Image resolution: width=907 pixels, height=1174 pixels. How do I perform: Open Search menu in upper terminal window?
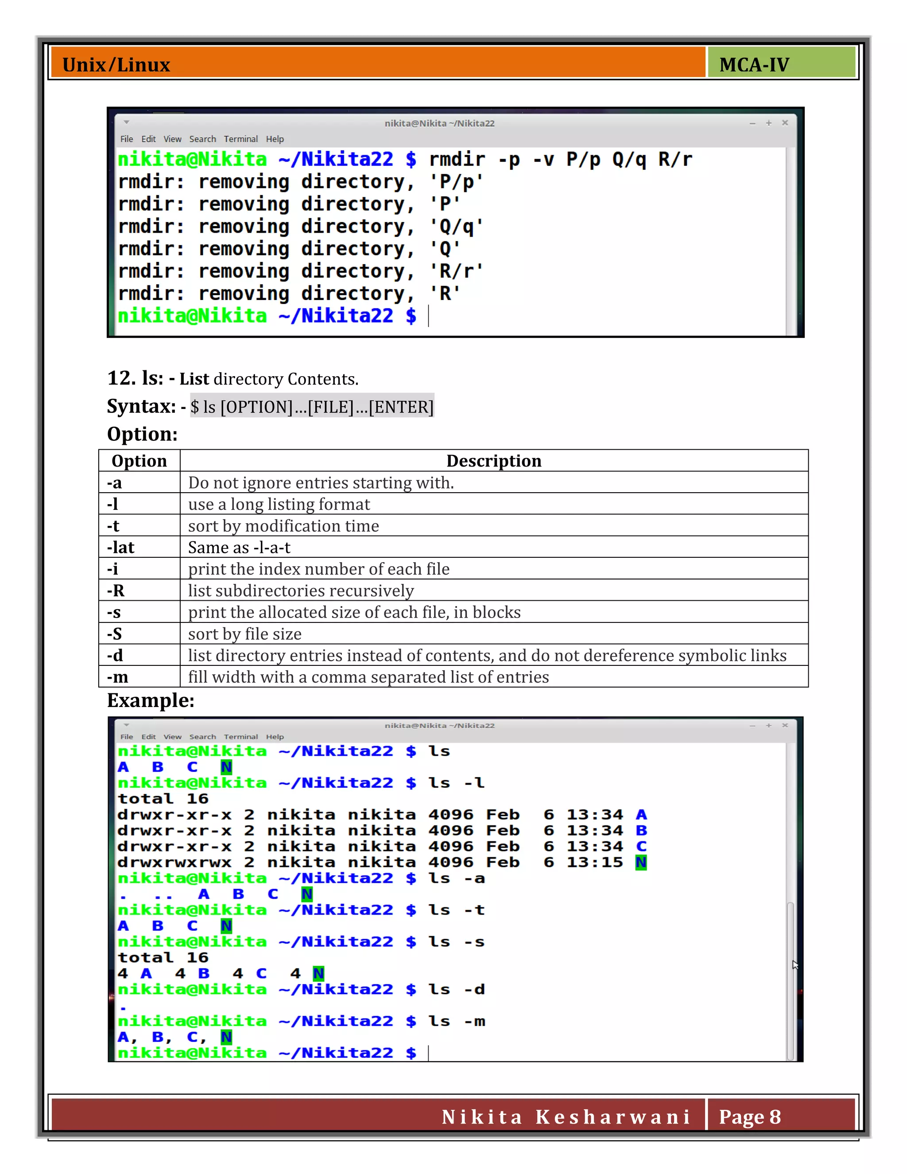pyautogui.click(x=202, y=139)
